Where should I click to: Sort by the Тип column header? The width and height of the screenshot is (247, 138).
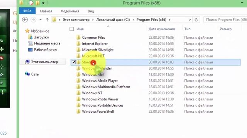[x=187, y=29]
